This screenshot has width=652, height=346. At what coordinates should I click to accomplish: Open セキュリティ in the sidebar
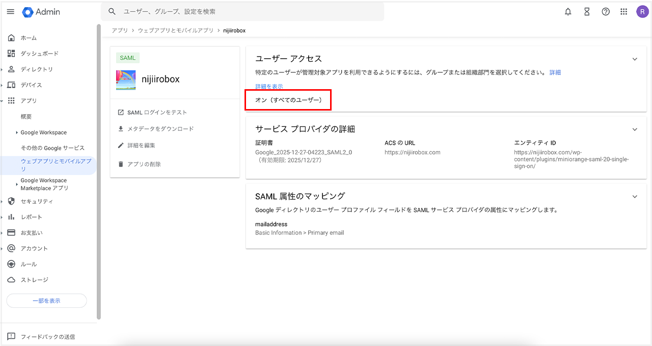tap(37, 201)
